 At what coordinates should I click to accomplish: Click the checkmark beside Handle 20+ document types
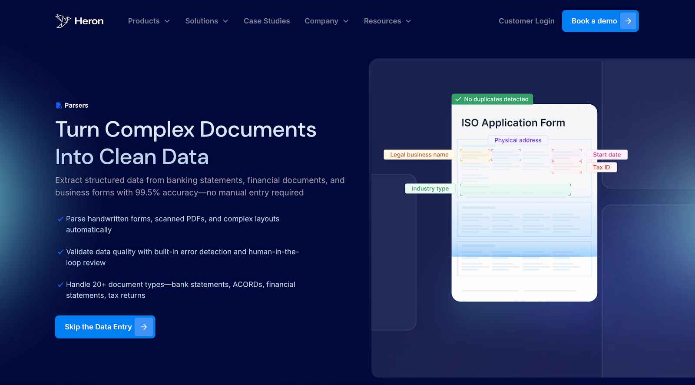pos(60,285)
